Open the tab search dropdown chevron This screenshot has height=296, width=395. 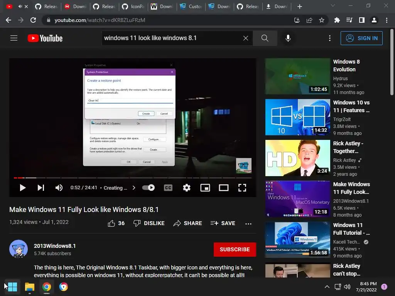[x=333, y=5]
